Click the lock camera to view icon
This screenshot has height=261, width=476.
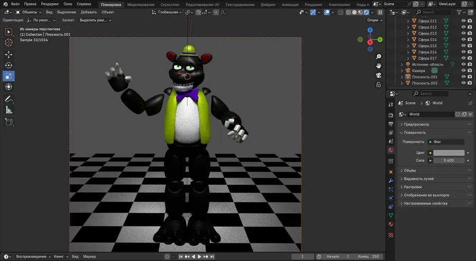click(379, 85)
